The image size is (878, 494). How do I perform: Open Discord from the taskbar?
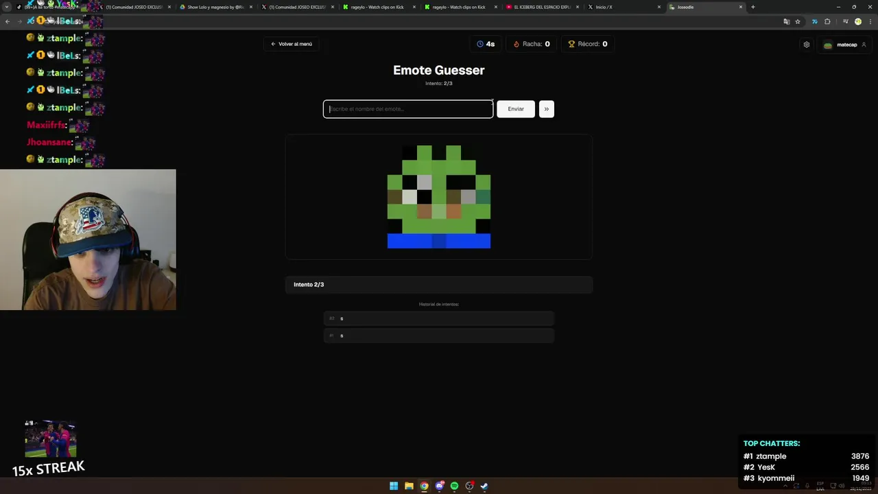(x=440, y=486)
